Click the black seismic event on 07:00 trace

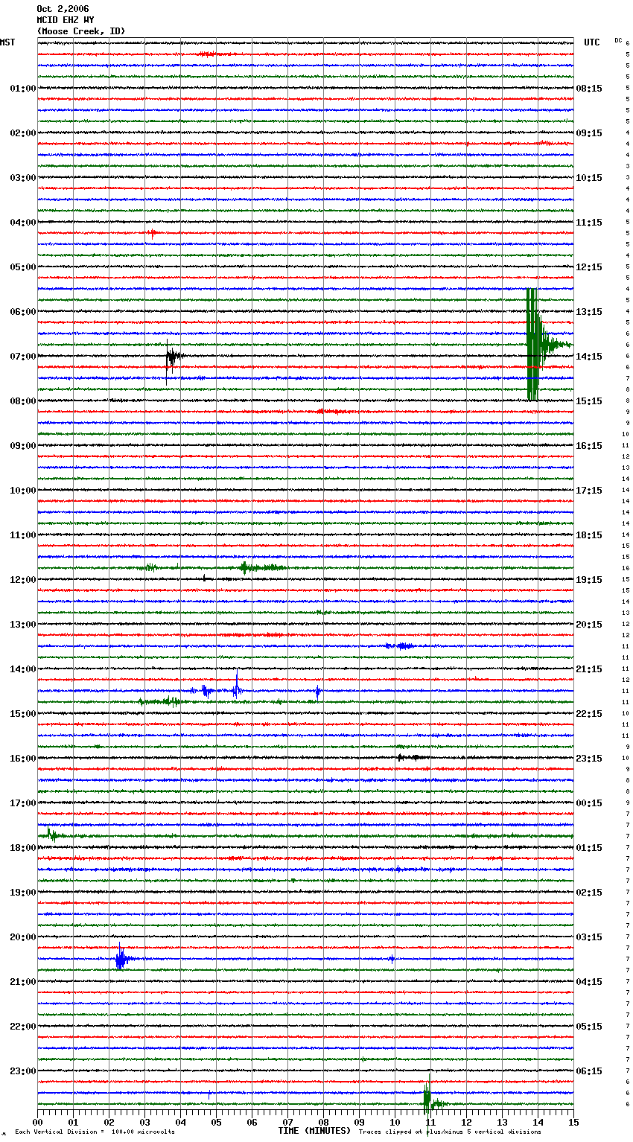[171, 357]
